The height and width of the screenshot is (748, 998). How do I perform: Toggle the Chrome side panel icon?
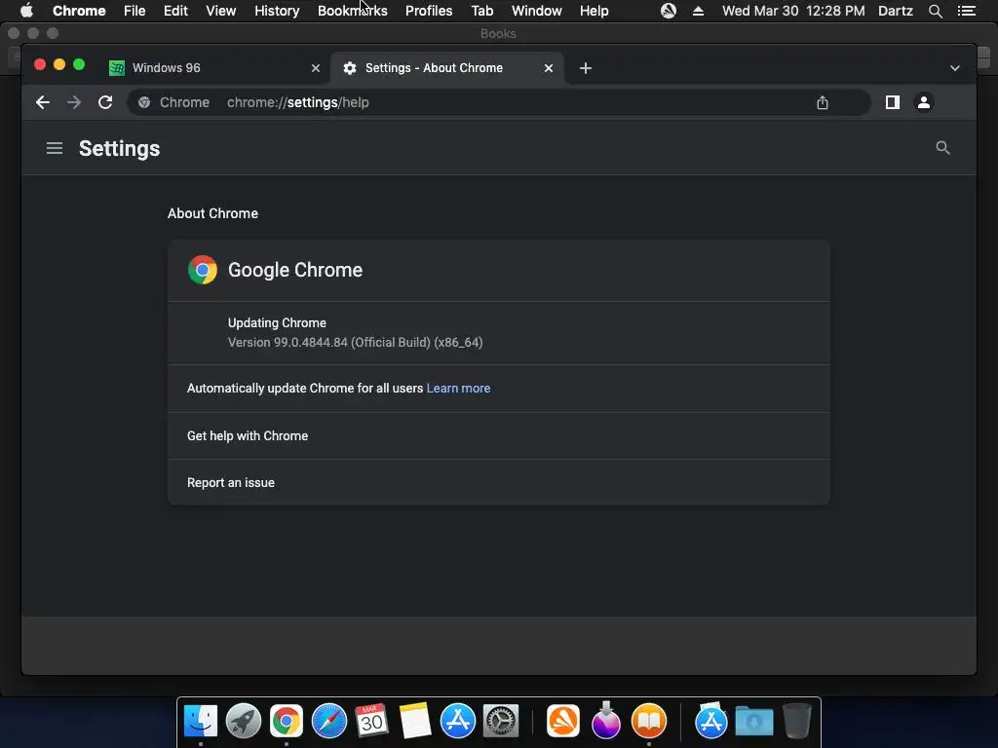pyautogui.click(x=893, y=102)
